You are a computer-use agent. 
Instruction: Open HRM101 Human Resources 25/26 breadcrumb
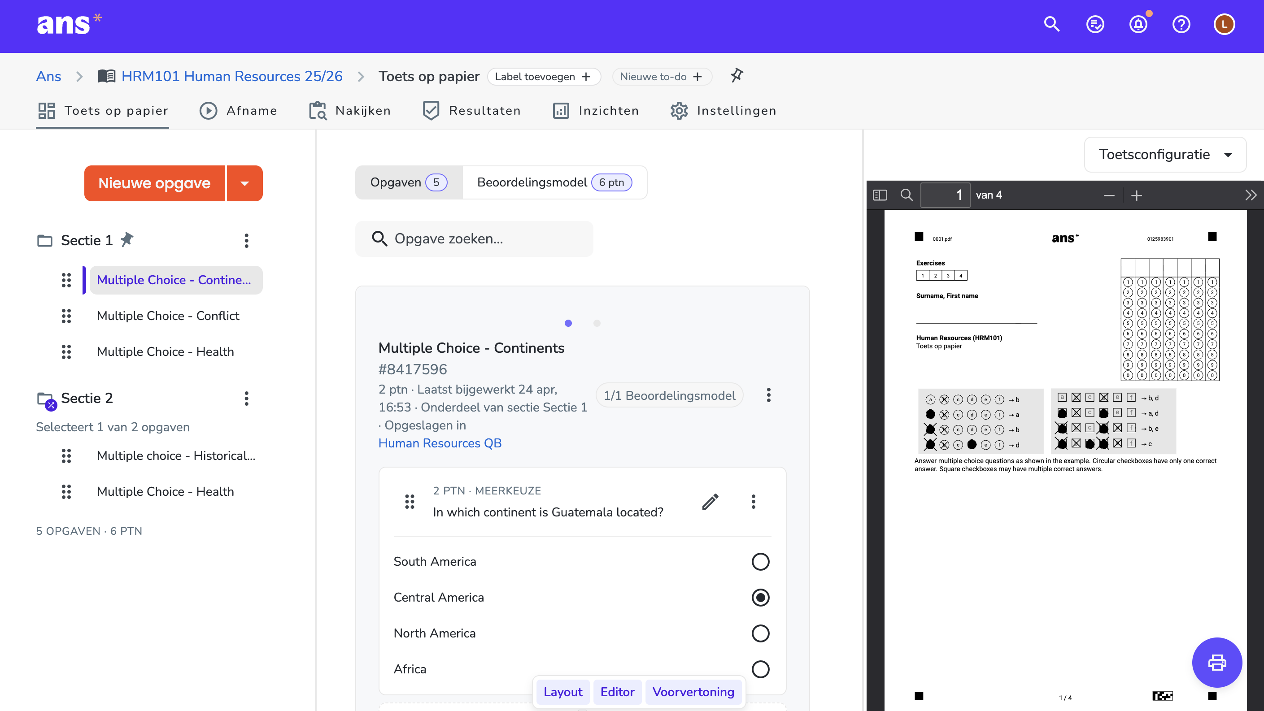click(x=231, y=76)
